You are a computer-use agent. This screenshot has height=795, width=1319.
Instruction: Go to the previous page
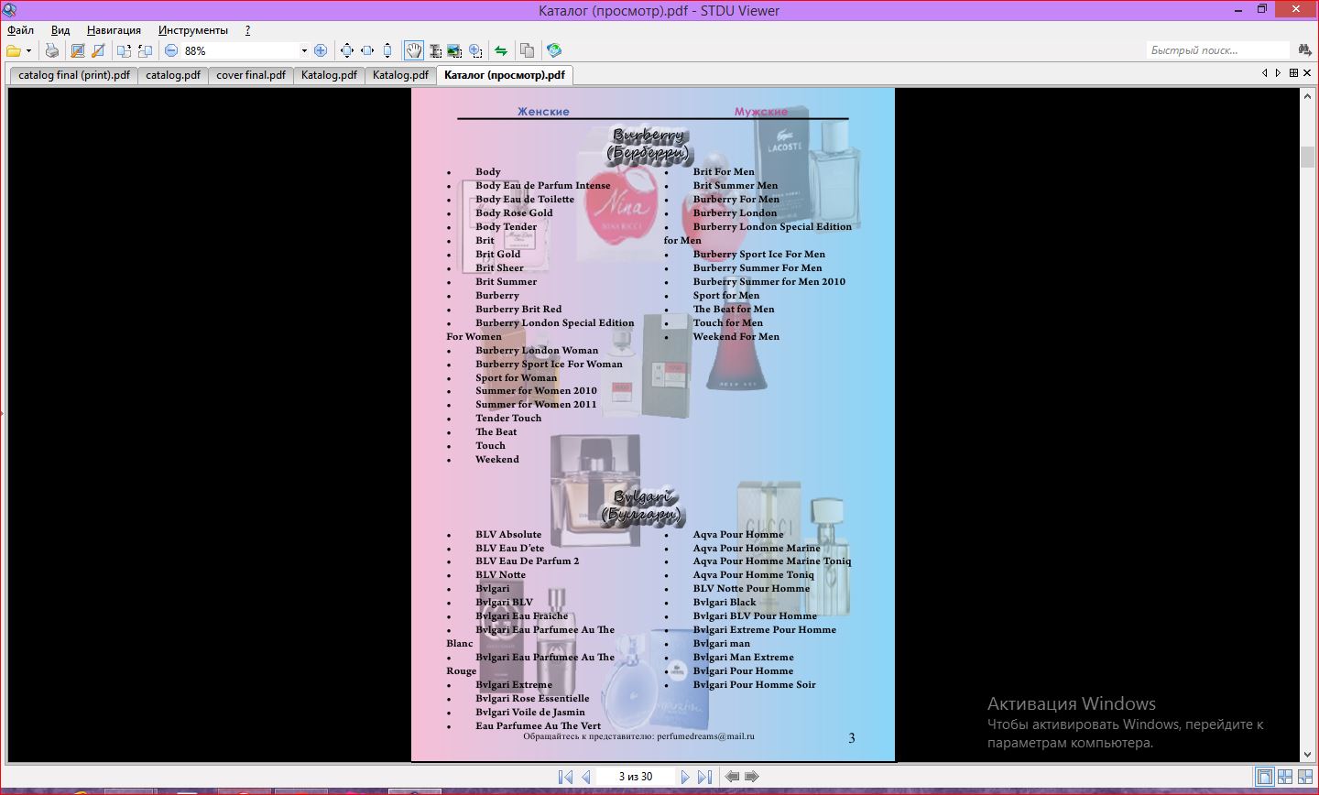(586, 777)
